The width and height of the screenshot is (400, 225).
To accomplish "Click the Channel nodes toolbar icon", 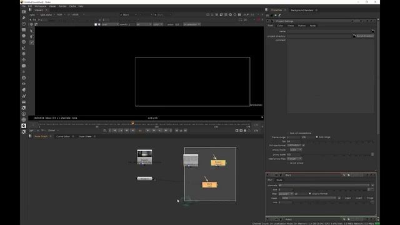I will point(24,30).
